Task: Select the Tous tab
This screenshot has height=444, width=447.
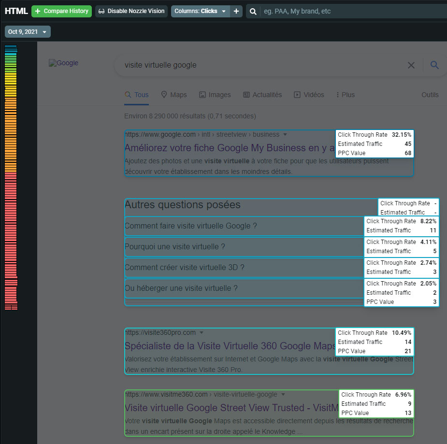Action: pyautogui.click(x=137, y=95)
